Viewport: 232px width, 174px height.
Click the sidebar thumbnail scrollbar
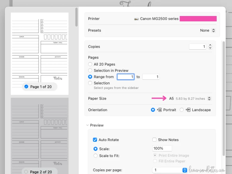pos(76,17)
